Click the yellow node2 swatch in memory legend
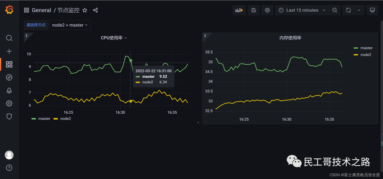This screenshot has width=383, height=179. pyautogui.click(x=356, y=55)
